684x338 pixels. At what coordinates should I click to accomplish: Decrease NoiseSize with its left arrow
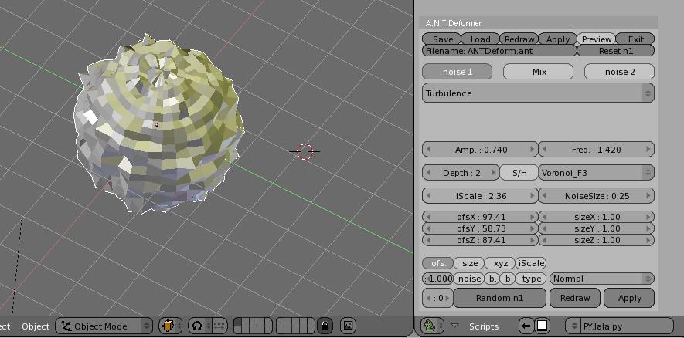click(544, 195)
